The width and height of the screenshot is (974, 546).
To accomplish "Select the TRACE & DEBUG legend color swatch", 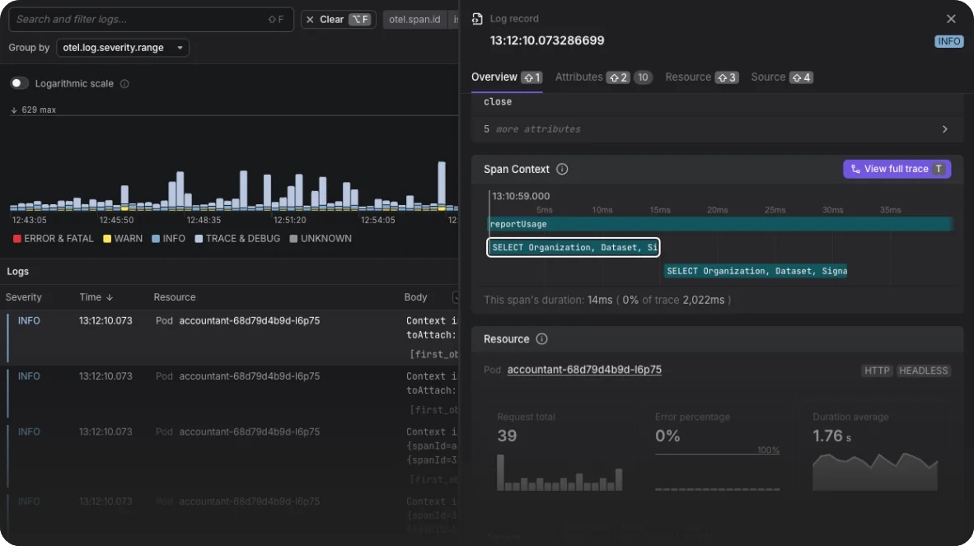I will pyautogui.click(x=199, y=239).
